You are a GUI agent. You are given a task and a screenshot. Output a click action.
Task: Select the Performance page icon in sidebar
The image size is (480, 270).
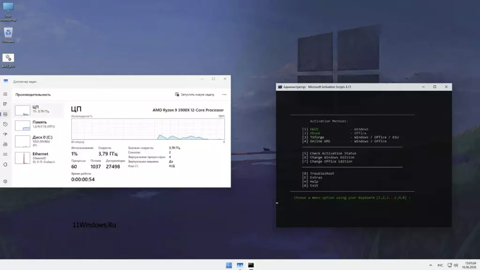point(5,114)
